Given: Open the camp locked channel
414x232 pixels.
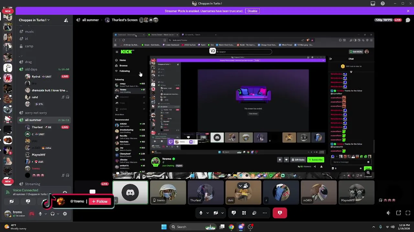Looking at the screenshot, I should click(43, 46).
